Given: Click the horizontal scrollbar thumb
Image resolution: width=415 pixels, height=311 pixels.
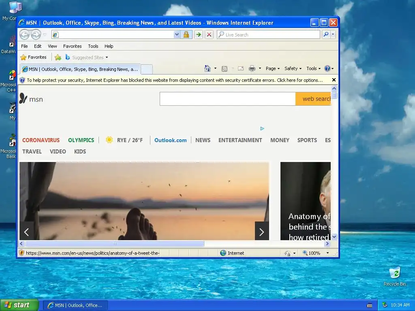Looking at the screenshot, I should tap(114, 243).
